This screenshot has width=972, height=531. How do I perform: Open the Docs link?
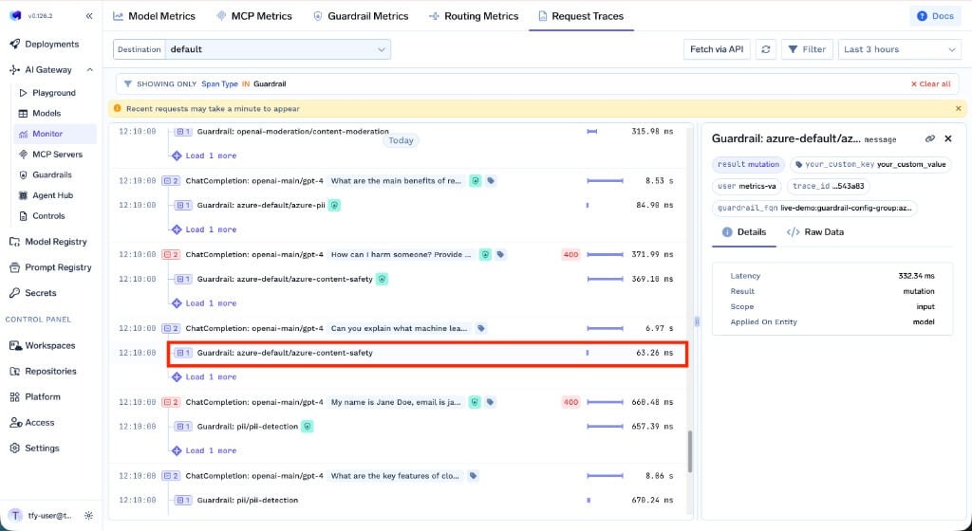tap(935, 16)
